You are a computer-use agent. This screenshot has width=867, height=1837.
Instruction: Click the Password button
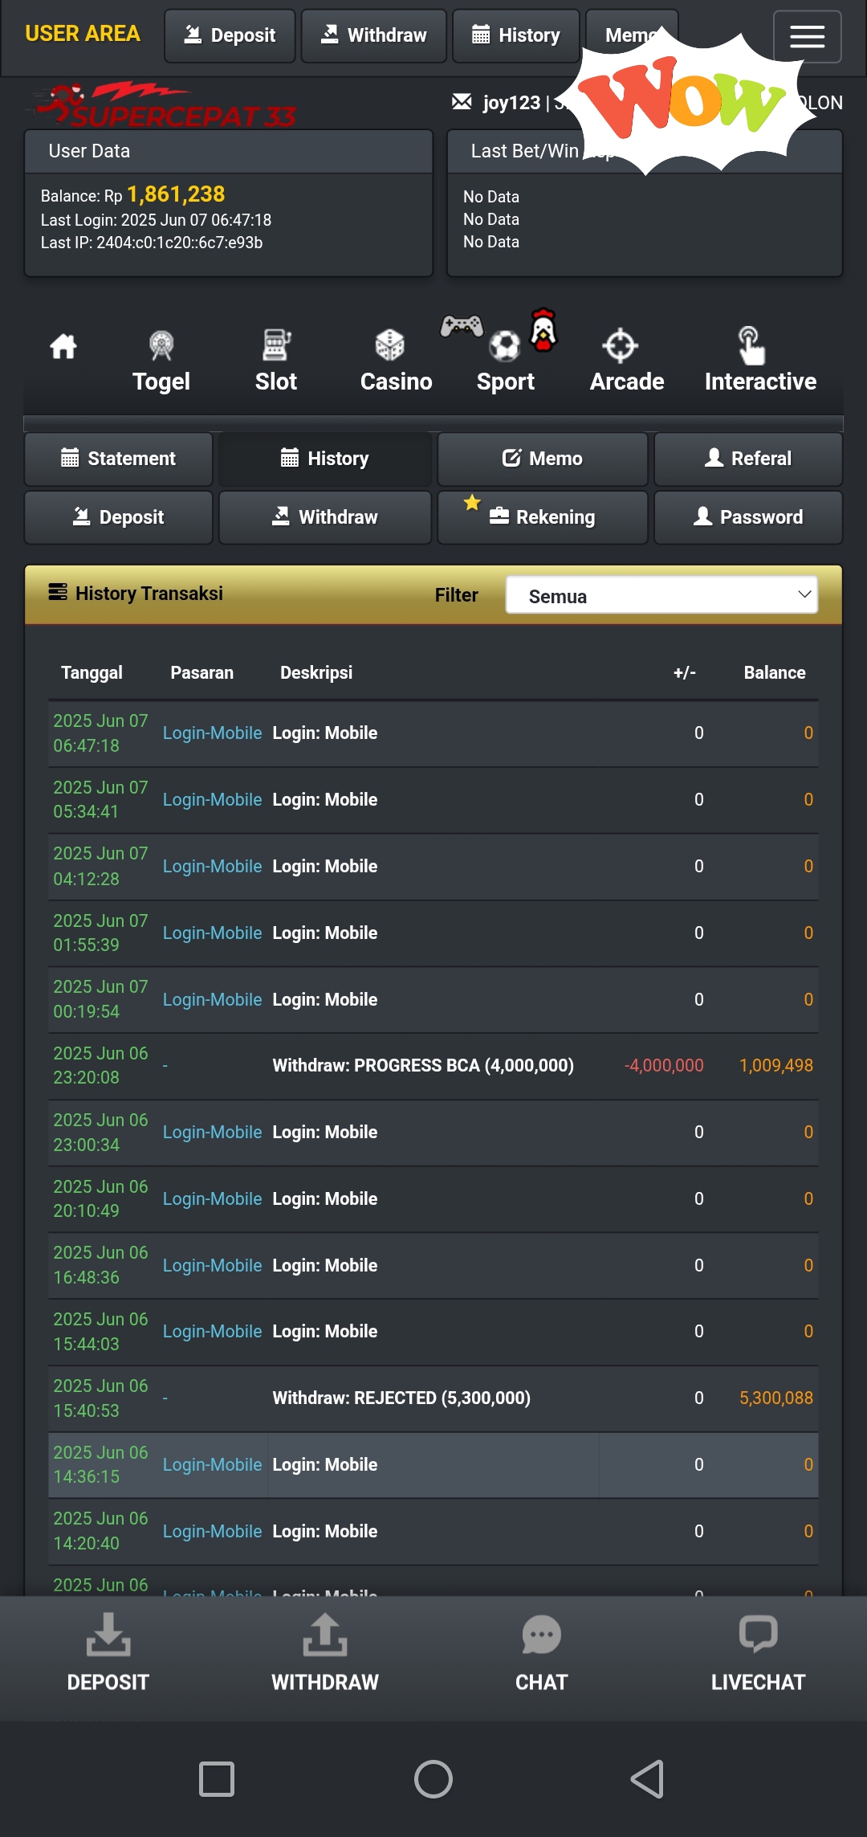pos(748,517)
